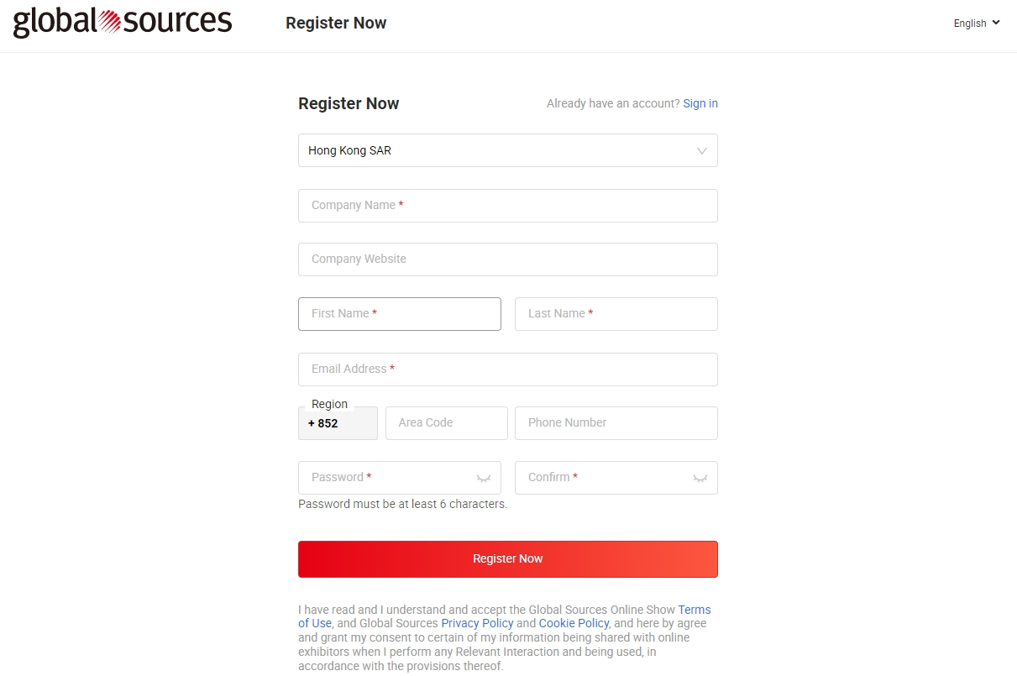
Task: Open the Cookie Policy link
Action: (574, 623)
